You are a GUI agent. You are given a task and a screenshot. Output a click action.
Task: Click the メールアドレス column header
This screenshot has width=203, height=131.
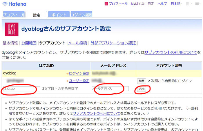click(x=113, y=65)
